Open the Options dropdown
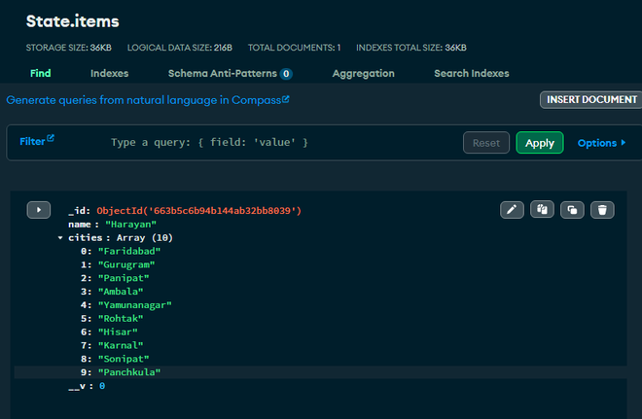 point(601,143)
